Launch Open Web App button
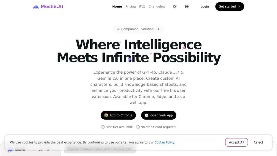The image size is (277, 156). click(x=159, y=115)
